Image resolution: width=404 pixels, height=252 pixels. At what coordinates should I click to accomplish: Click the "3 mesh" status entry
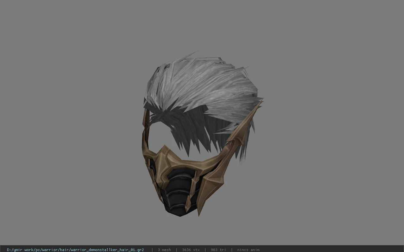164,250
